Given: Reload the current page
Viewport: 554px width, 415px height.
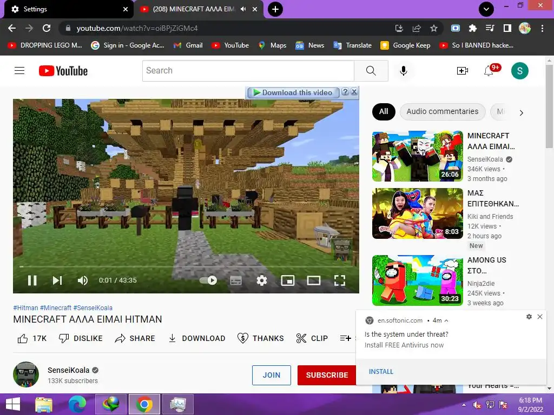Looking at the screenshot, I should 47,28.
